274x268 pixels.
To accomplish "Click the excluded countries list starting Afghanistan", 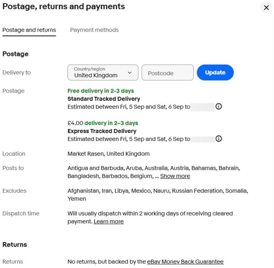I will pyautogui.click(x=158, y=195).
